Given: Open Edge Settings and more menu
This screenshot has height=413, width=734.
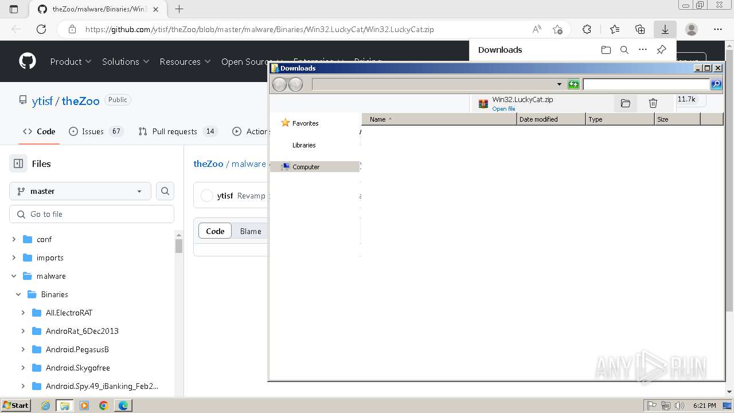Looking at the screenshot, I should tap(718, 29).
